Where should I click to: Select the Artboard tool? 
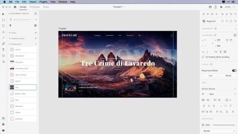[x=3, y=56]
